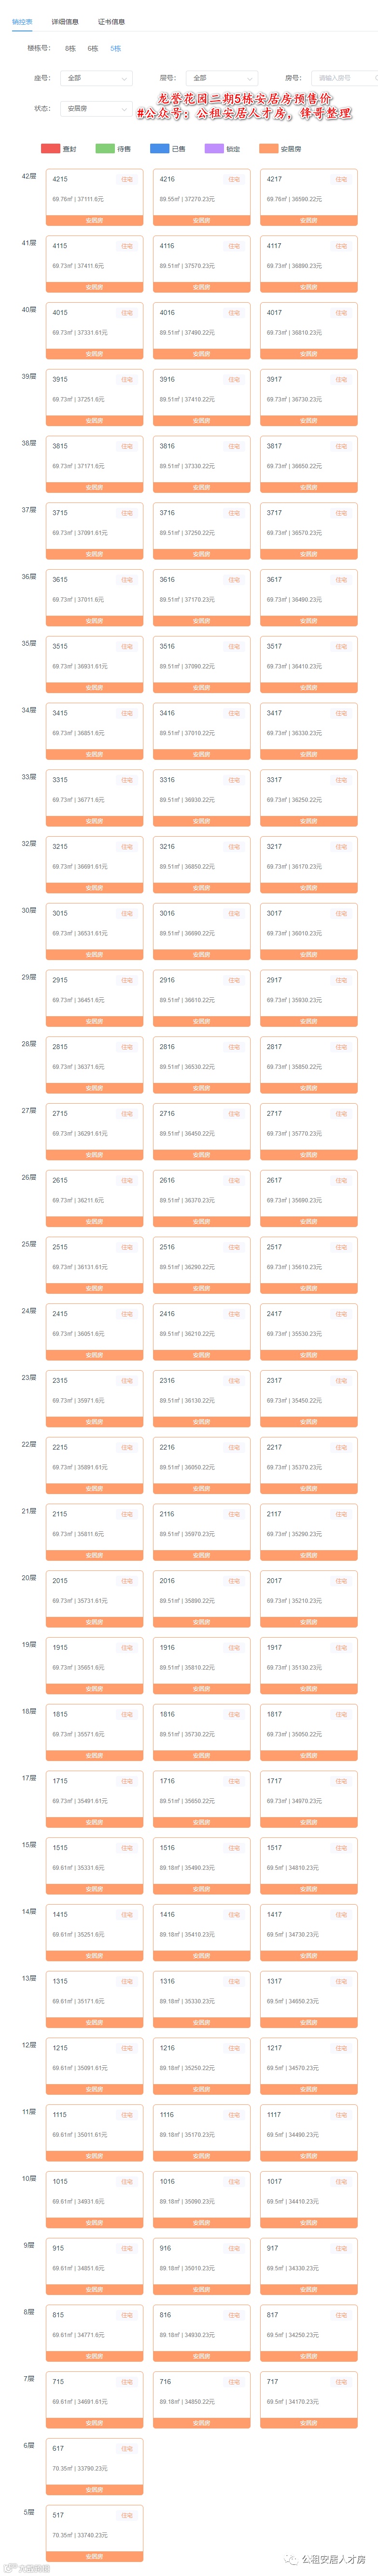Open unit card 4215
This screenshot has height=2576, width=378.
click(x=94, y=191)
